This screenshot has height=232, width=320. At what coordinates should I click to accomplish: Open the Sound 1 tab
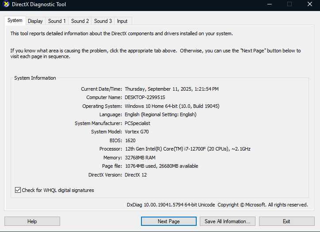point(57,21)
